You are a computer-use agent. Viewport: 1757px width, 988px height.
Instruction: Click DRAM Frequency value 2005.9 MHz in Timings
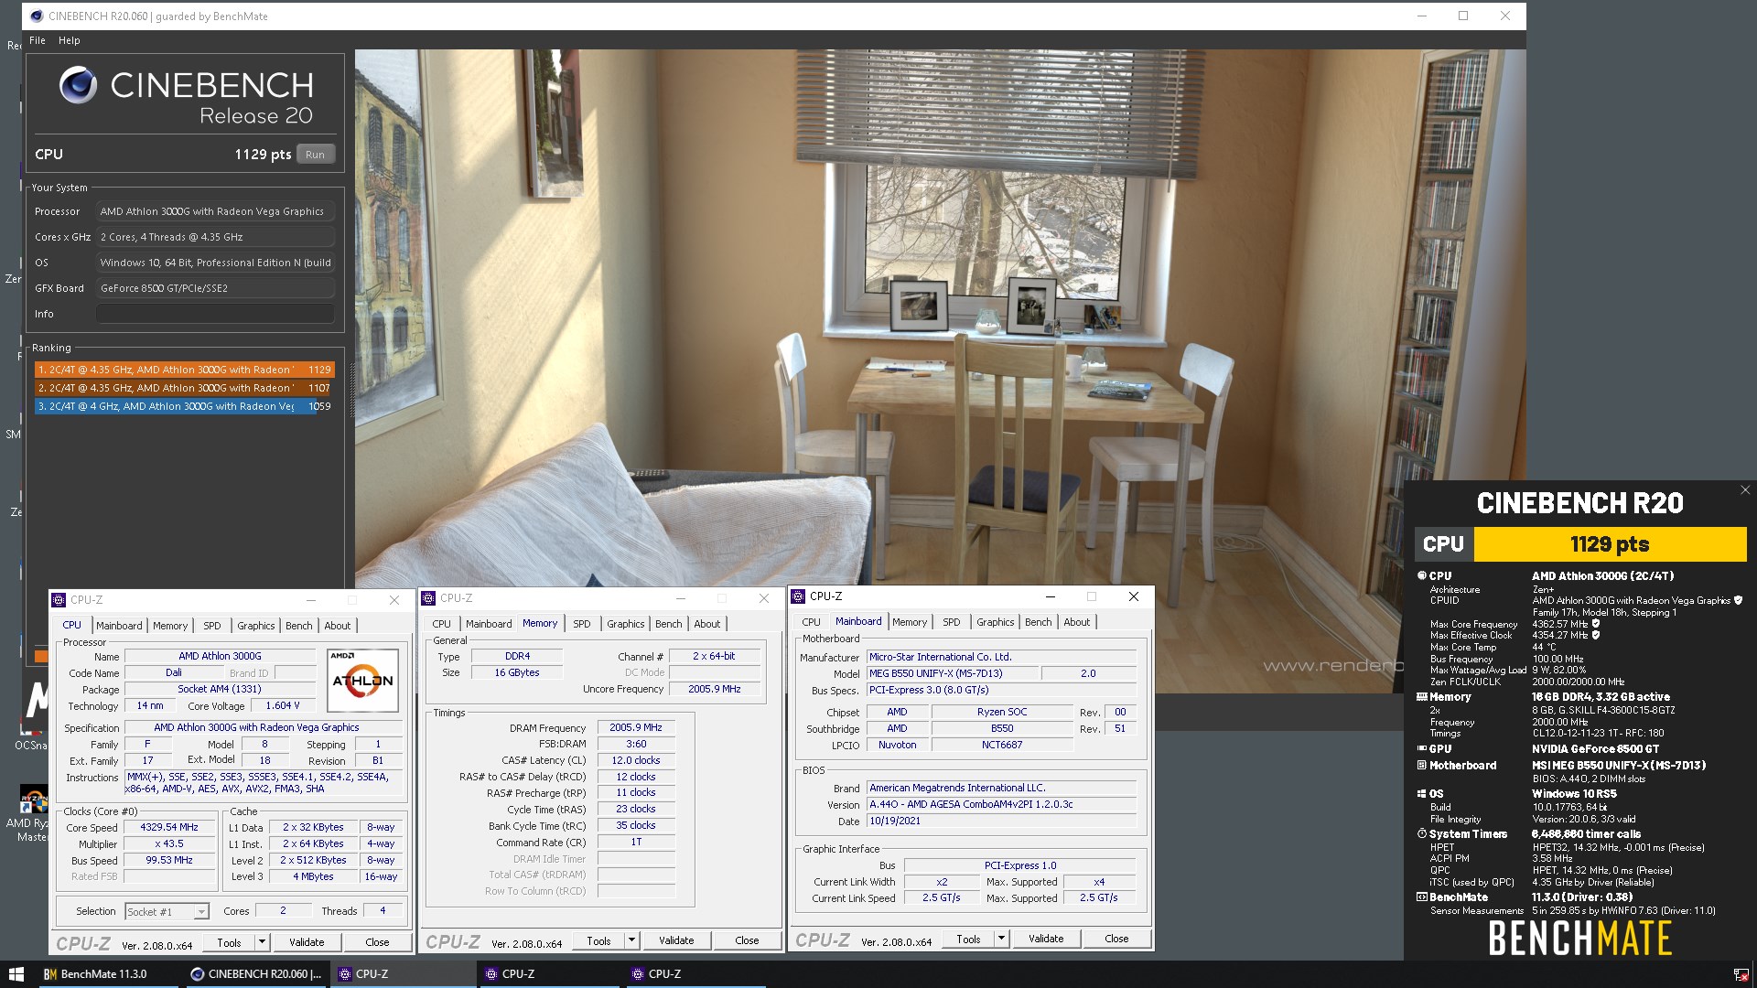point(636,727)
